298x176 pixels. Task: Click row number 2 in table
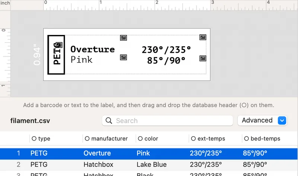[18, 164]
